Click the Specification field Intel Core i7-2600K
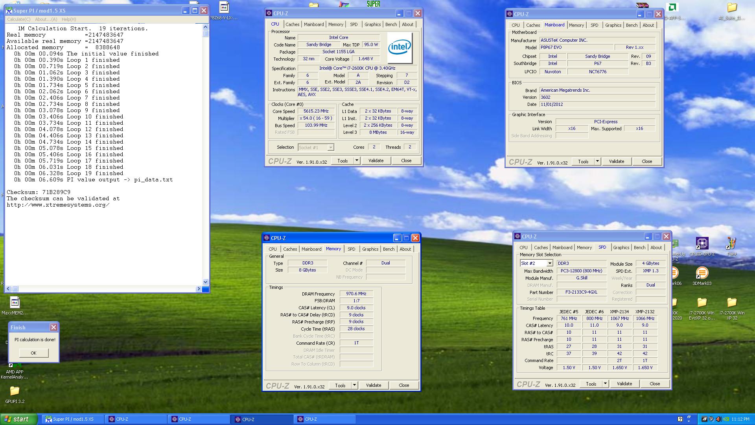 357,68
